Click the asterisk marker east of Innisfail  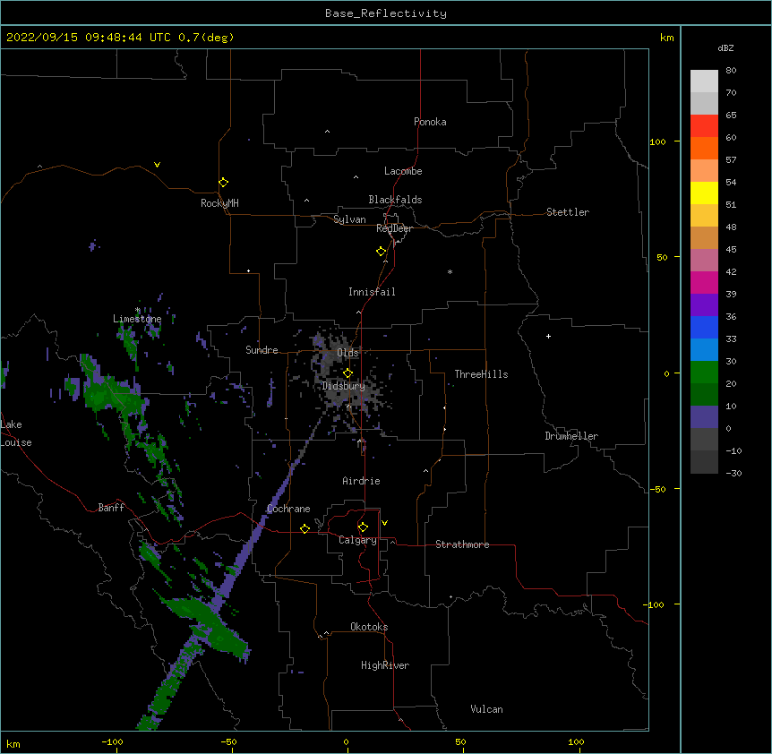click(x=450, y=271)
